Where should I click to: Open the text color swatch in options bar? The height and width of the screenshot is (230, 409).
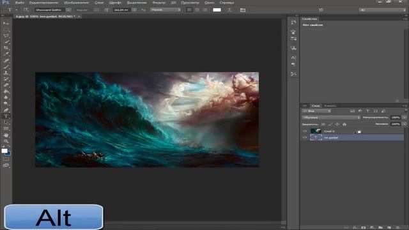217,10
